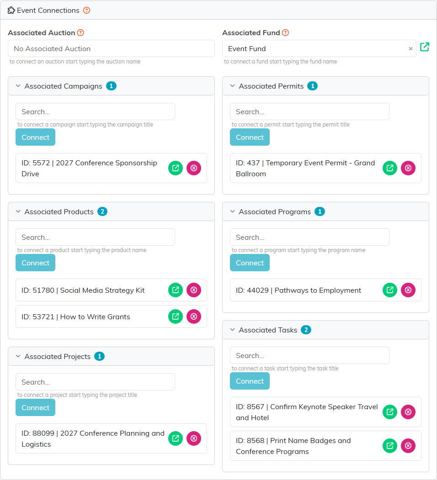Screen dimensions: 437x480
Task: Select text ID: 5572 | 2027 Conference Sponsorship Drive
Action: point(89,169)
